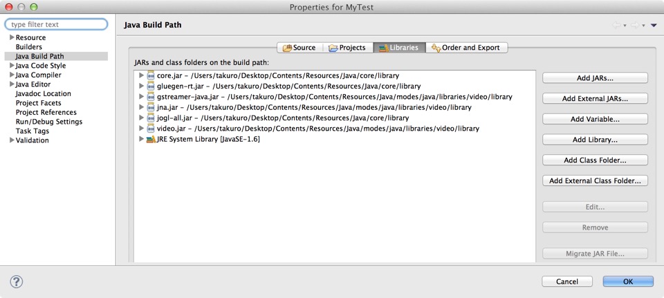The height and width of the screenshot is (298, 664).
Task: Click the view menu triangle icon
Action: pos(654,26)
